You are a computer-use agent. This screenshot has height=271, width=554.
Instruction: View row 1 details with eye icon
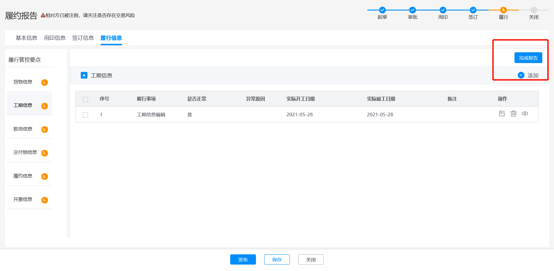click(x=525, y=114)
